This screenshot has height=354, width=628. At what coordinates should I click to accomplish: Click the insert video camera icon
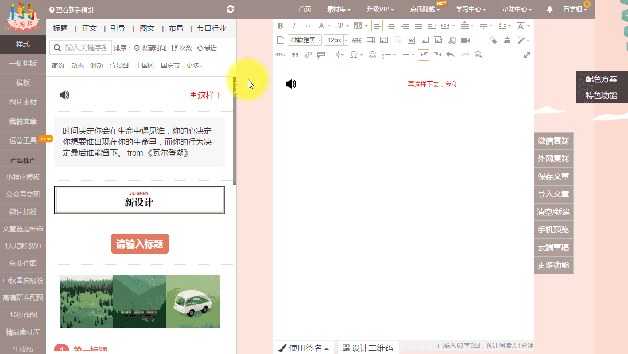(465, 40)
